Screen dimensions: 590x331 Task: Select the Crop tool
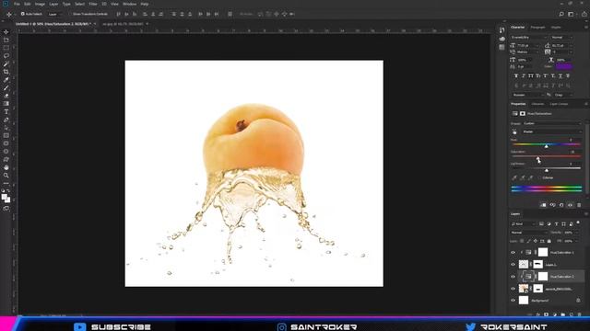click(6, 72)
